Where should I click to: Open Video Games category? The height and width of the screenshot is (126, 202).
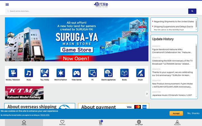(77, 75)
